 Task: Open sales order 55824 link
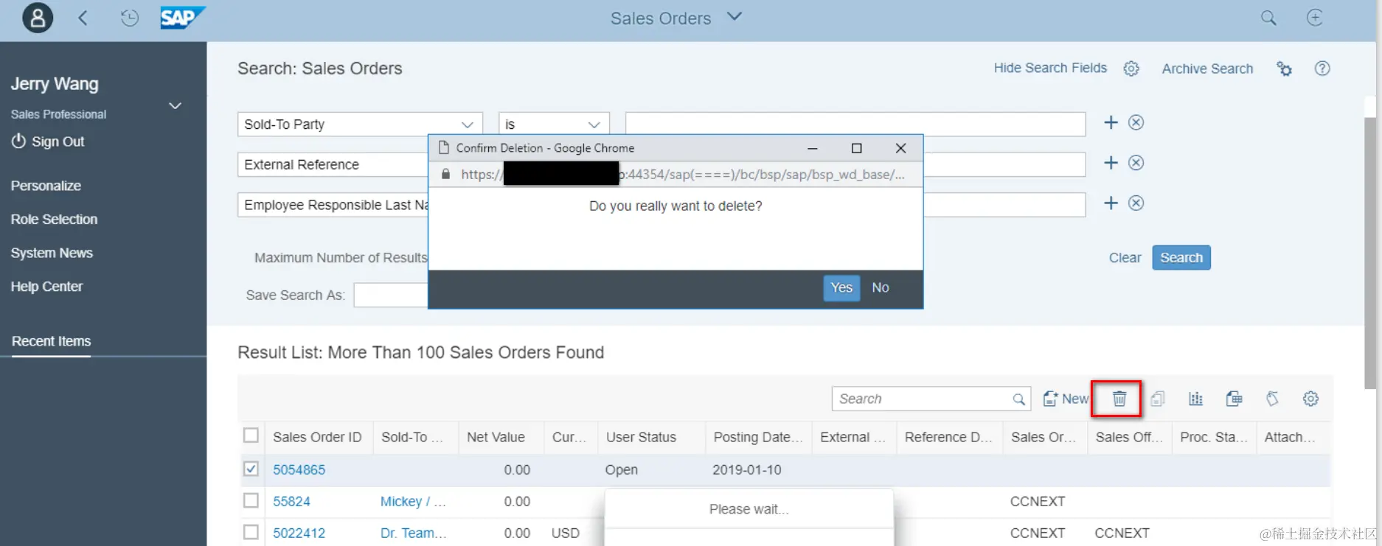tap(291, 501)
